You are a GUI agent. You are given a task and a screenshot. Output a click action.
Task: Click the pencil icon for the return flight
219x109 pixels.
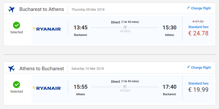[188, 67]
